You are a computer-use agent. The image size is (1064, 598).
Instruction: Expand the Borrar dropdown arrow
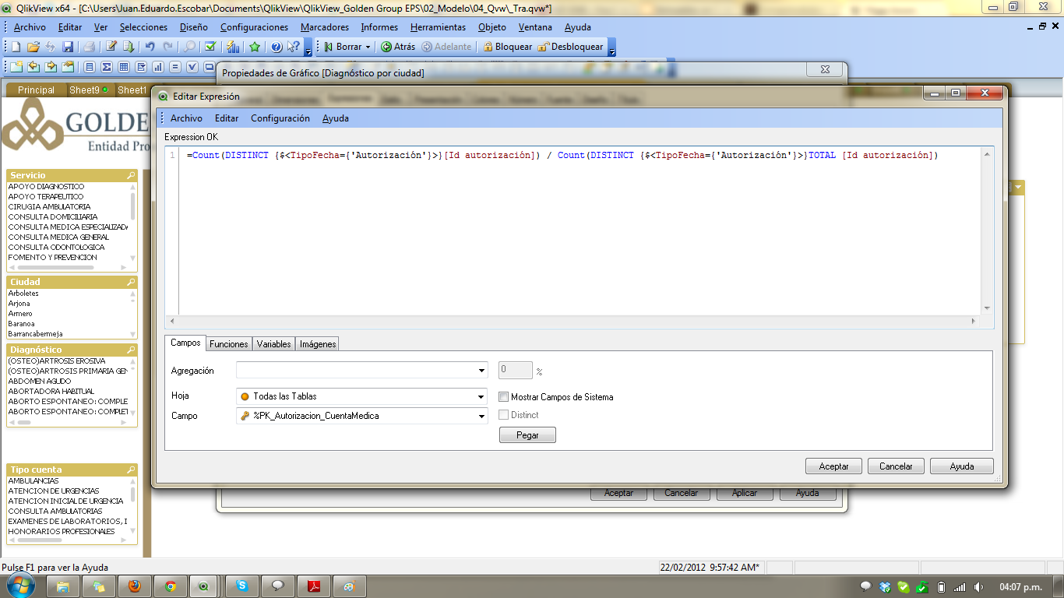tap(368, 47)
